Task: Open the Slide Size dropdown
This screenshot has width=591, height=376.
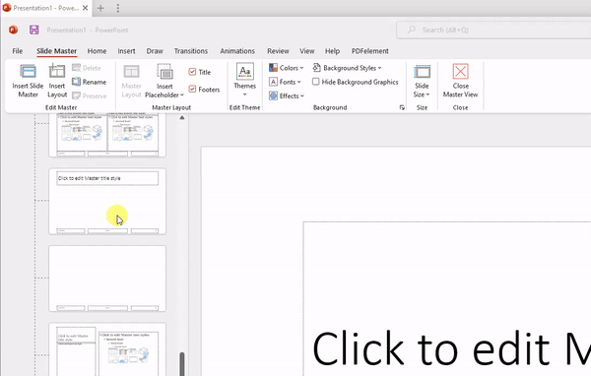Action: click(422, 81)
